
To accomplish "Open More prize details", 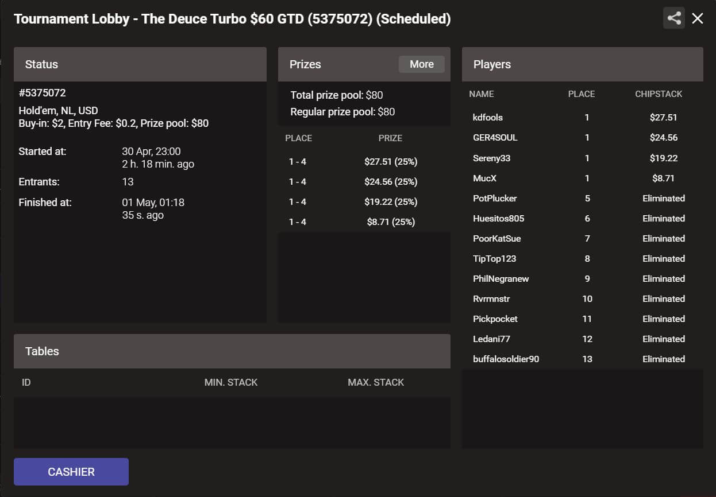I will pyautogui.click(x=422, y=64).
